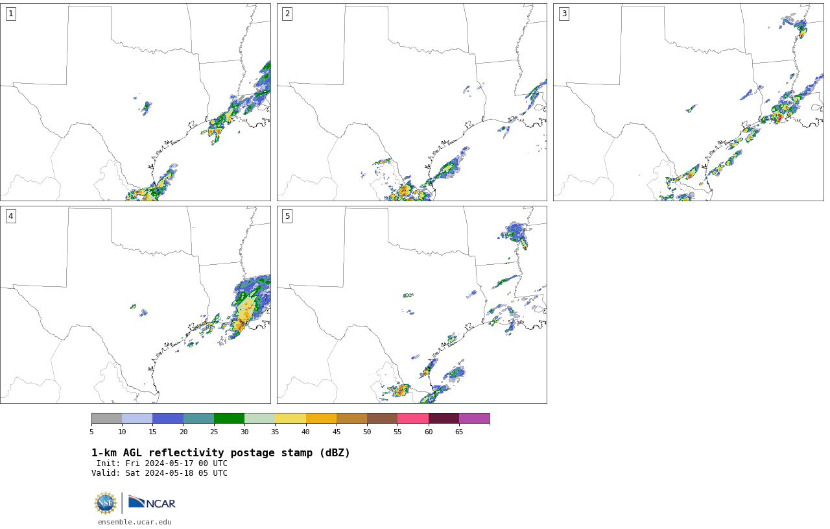830x529 pixels.
Task: Click the colorbar tick label 30
Action: click(x=244, y=432)
